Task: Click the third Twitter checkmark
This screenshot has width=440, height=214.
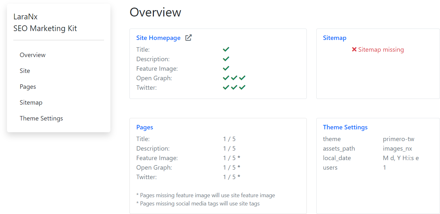Action: [242, 87]
